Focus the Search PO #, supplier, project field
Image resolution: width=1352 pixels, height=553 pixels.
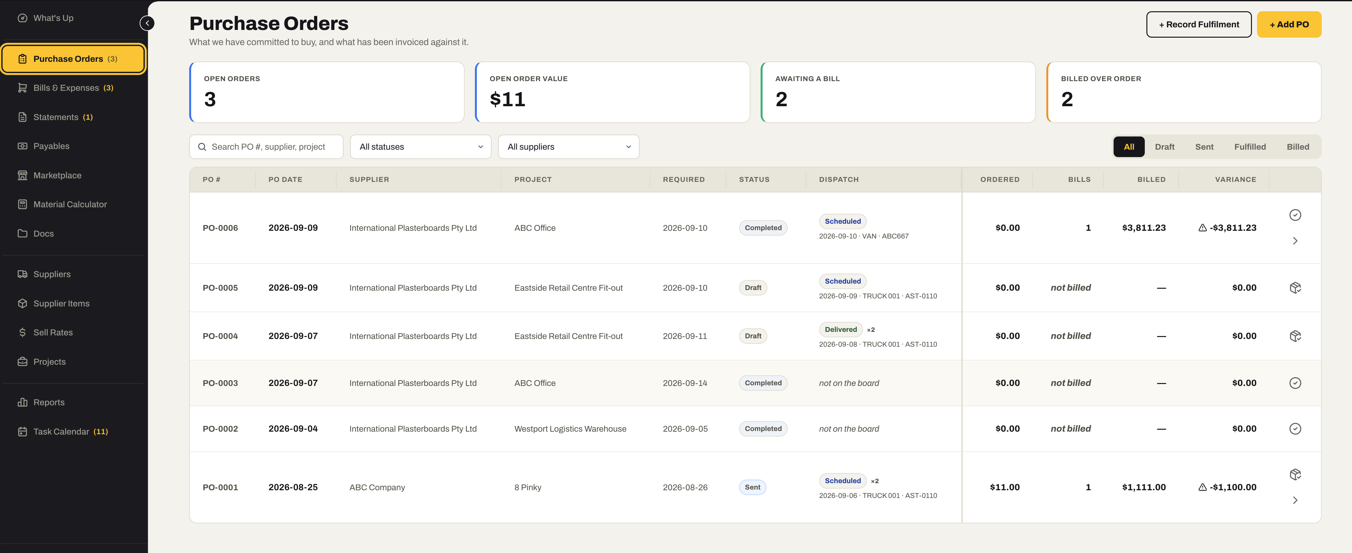(266, 147)
